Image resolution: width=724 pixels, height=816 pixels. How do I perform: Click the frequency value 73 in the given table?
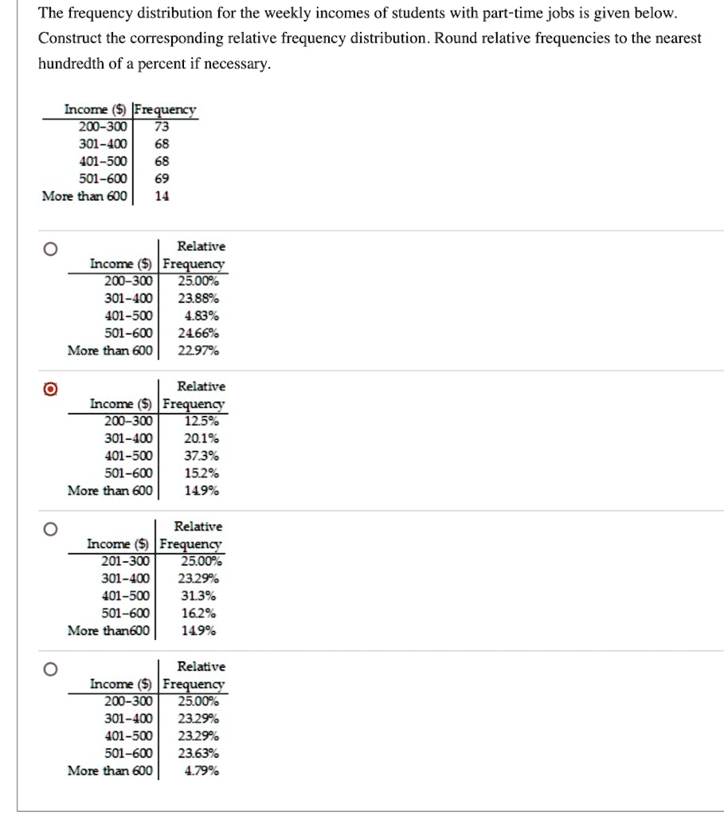(162, 127)
